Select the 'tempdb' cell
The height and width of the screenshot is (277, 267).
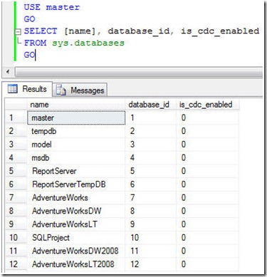[76, 131]
